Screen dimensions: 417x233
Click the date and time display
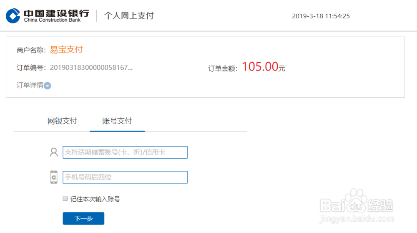tap(321, 16)
